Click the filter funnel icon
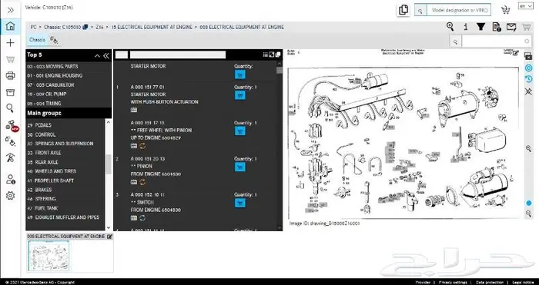The height and width of the screenshot is (285, 539). 480,27
